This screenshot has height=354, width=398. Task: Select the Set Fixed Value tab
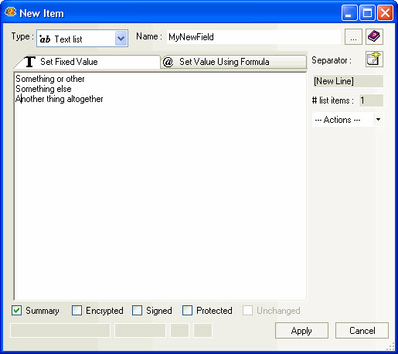click(87, 62)
